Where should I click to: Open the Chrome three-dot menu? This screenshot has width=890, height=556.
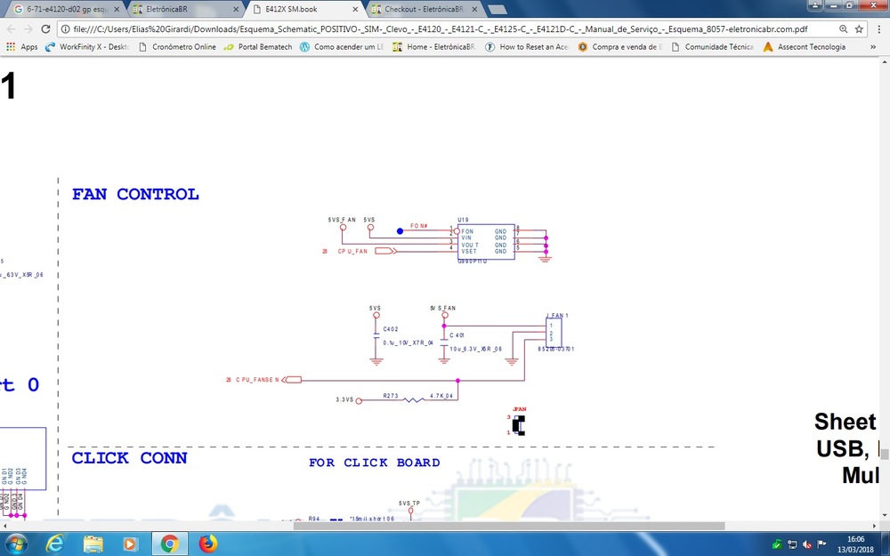878,28
